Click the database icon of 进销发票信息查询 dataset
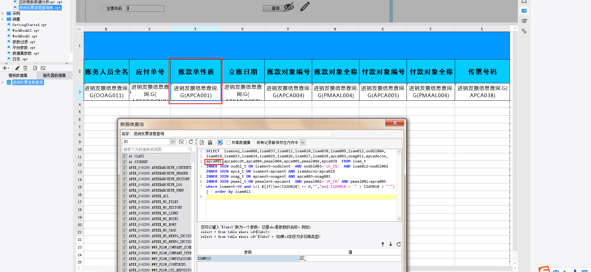This screenshot has height=272, width=591. (x=9, y=82)
